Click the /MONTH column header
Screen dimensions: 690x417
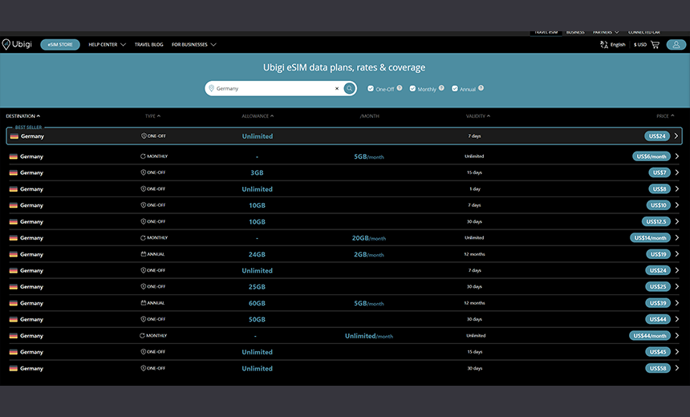(370, 116)
